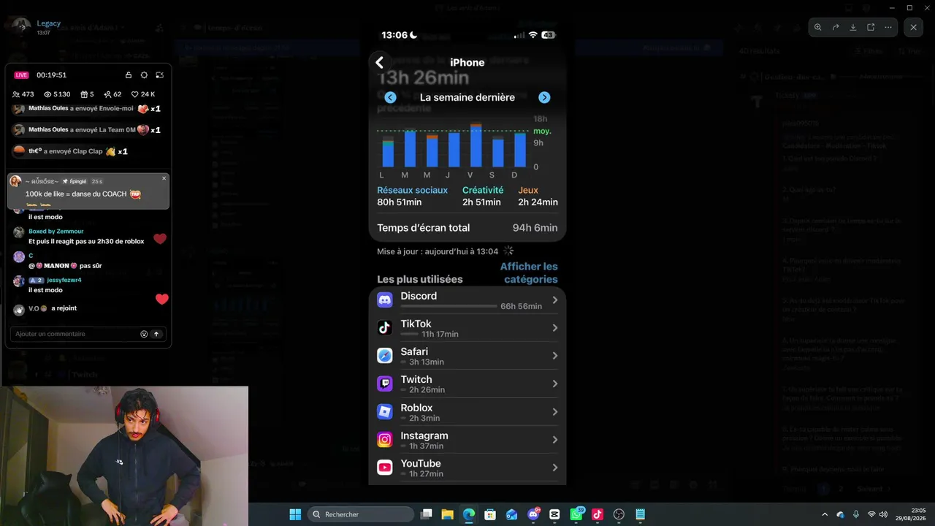
Task: Zoom into the image using the magnifier icon
Action: 818,27
